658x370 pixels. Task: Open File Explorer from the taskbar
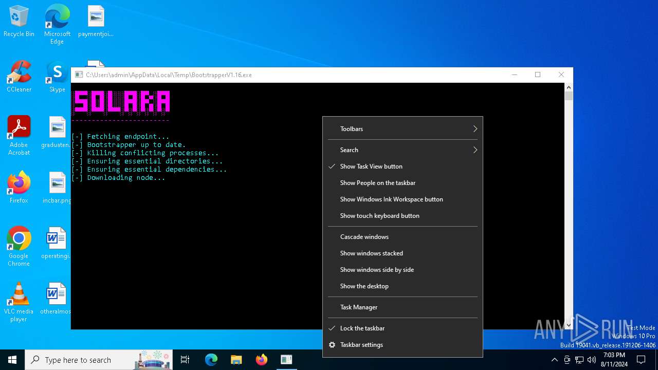[236, 360]
